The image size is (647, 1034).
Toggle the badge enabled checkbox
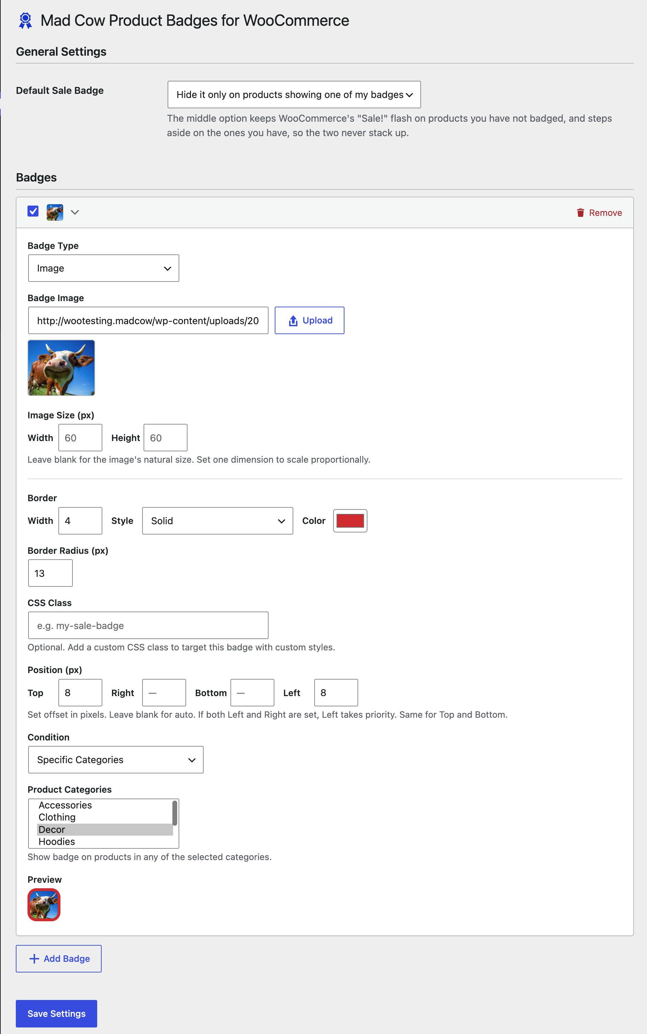(33, 211)
